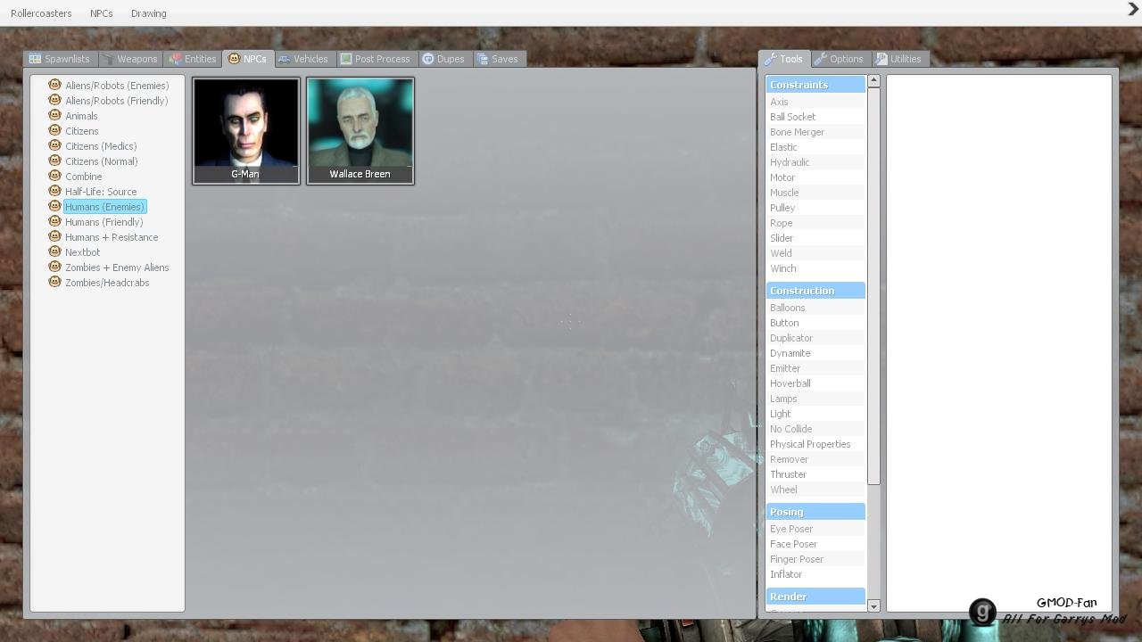Switch to the Vehicles tab

point(303,59)
